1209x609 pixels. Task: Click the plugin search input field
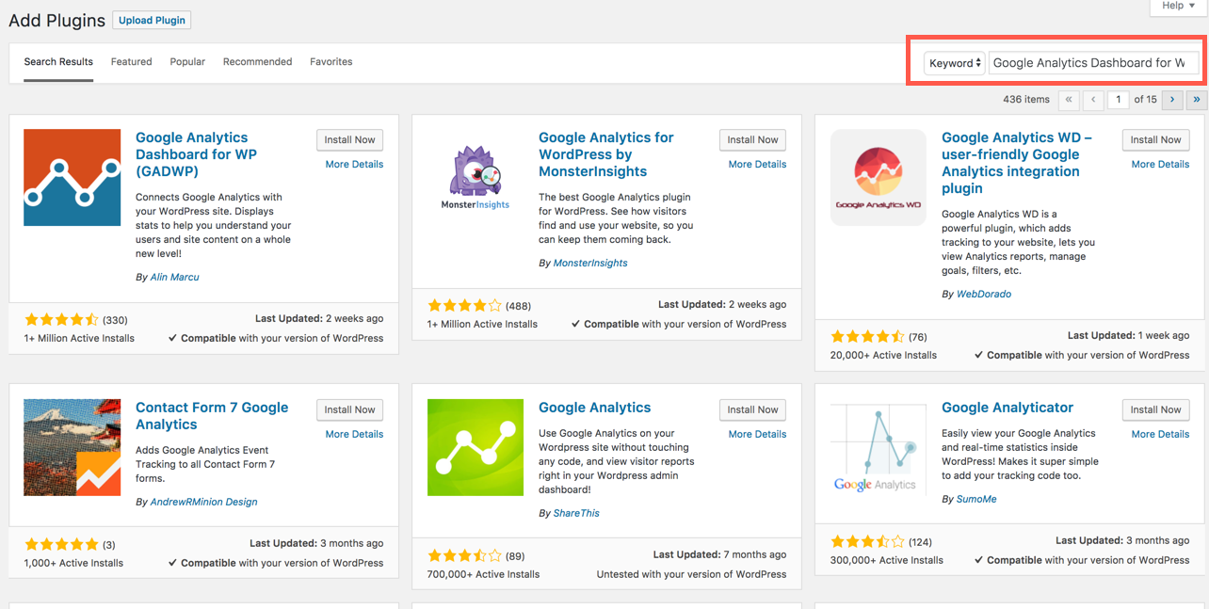pyautogui.click(x=1093, y=63)
